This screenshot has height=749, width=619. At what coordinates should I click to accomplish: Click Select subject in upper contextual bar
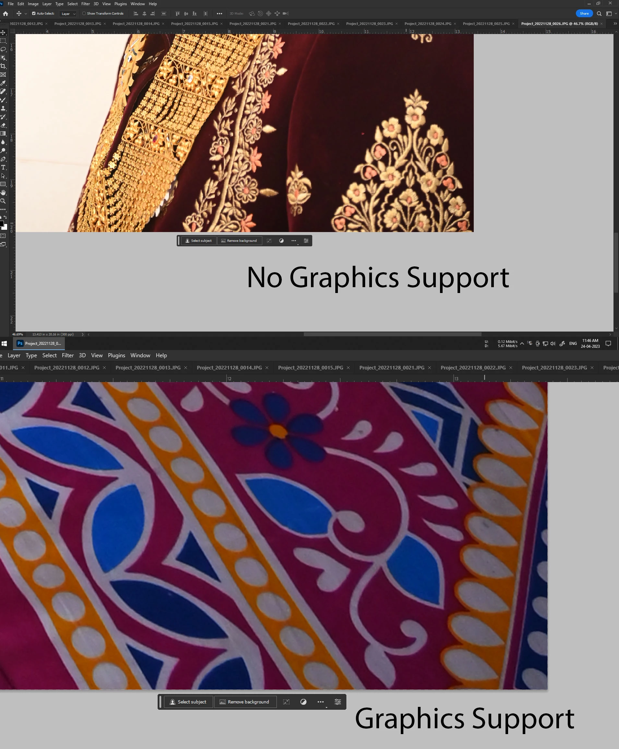pyautogui.click(x=199, y=240)
